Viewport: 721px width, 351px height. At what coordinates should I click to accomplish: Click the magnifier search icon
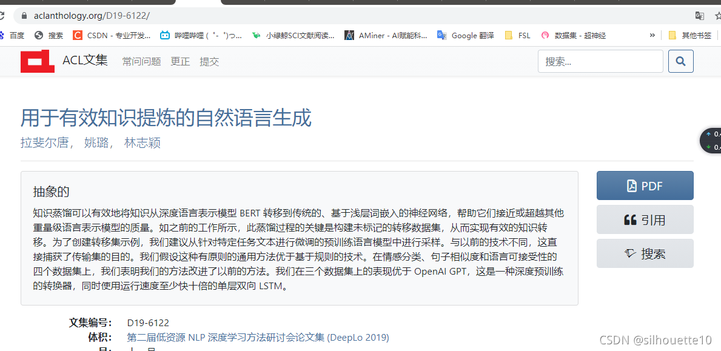(x=680, y=61)
